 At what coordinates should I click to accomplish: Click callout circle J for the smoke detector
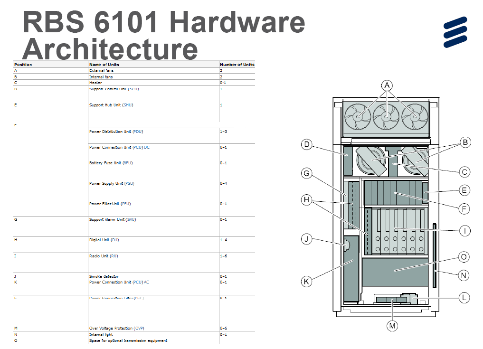pyautogui.click(x=306, y=238)
